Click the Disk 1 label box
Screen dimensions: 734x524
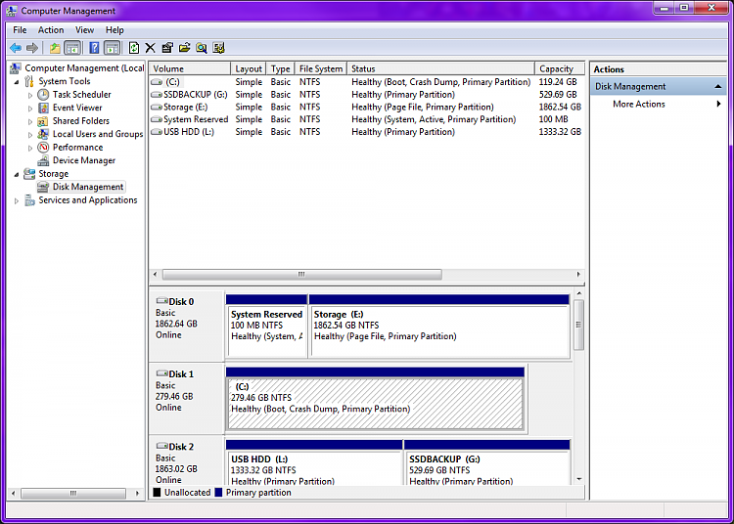[x=186, y=398]
